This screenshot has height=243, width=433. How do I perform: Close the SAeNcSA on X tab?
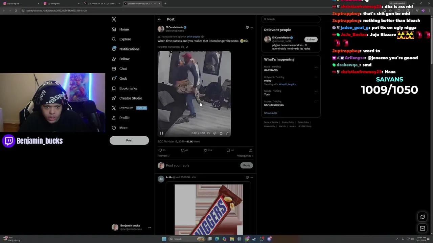coord(119,3)
